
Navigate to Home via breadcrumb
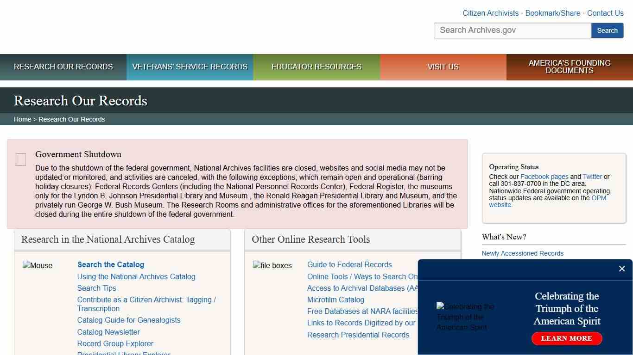click(22, 119)
